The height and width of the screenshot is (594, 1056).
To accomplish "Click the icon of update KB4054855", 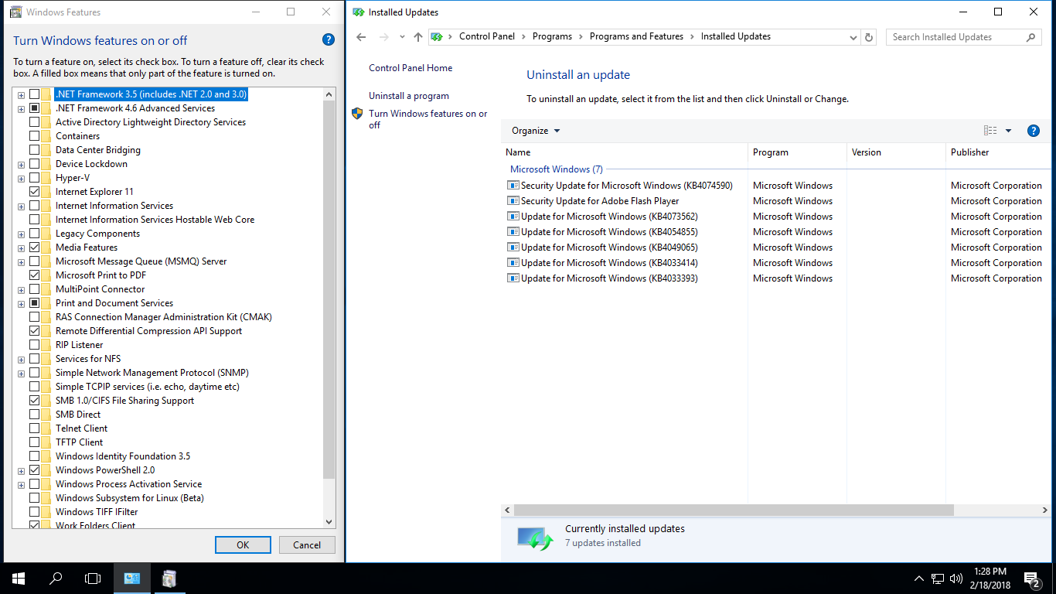I will click(513, 232).
